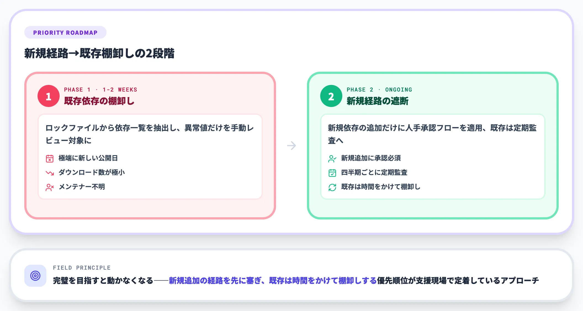The height and width of the screenshot is (311, 583).
Task: Click the green number 2 phase circle
Action: pos(331,96)
